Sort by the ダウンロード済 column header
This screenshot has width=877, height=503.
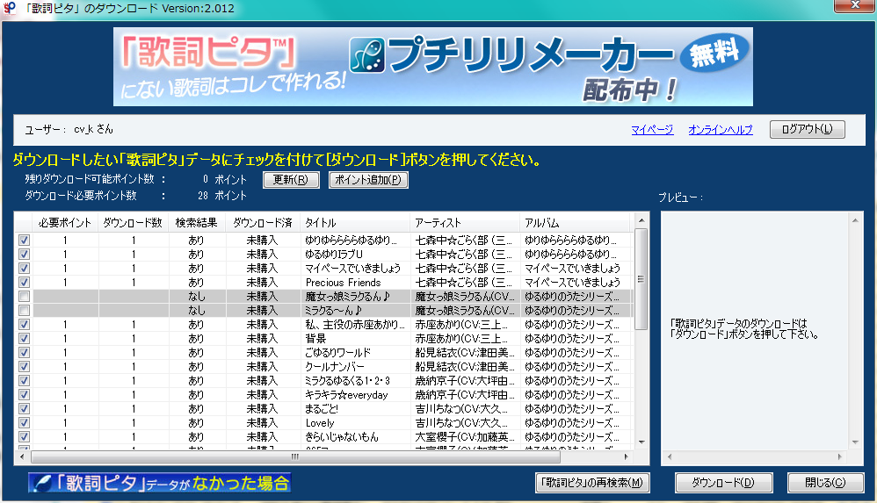(x=263, y=222)
